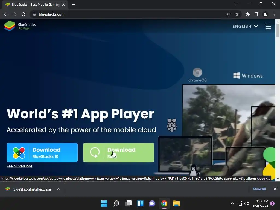This screenshot has height=210, width=280.
Task: Open Task View on the taskbar
Action: (128, 203)
